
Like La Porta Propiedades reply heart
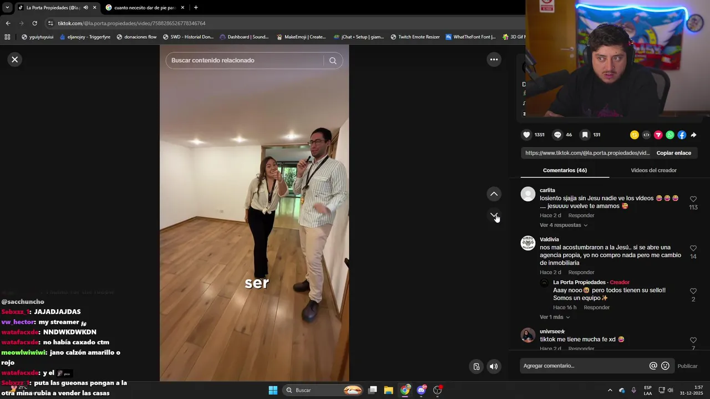[693, 291]
